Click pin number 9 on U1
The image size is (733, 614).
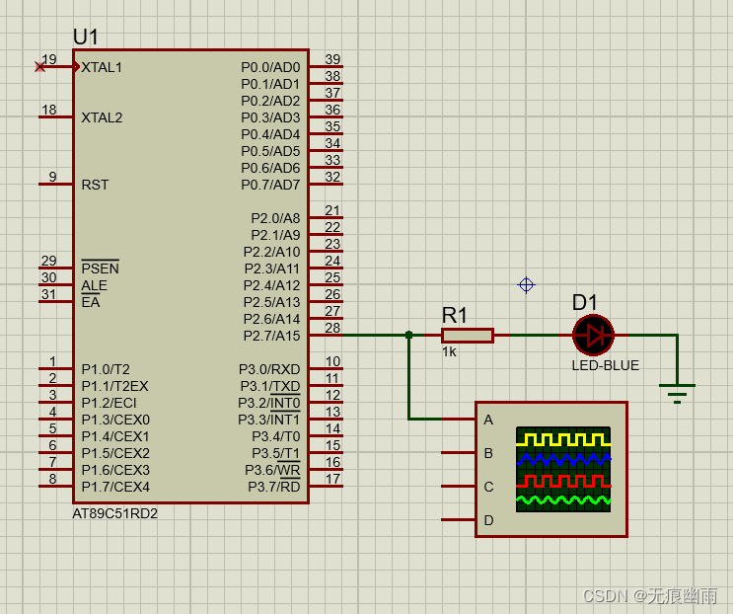[53, 177]
